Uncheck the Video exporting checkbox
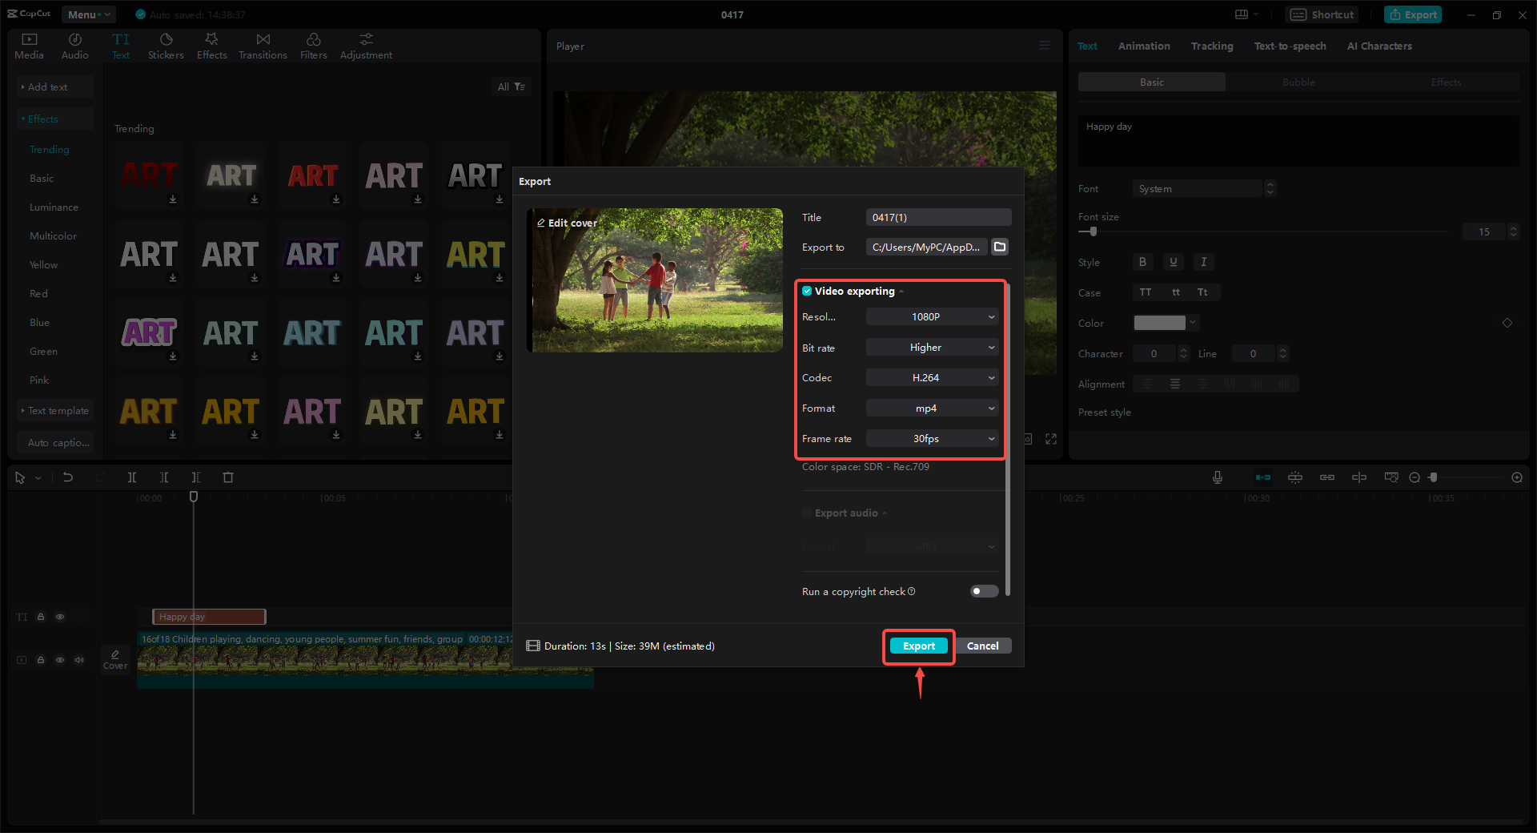 click(x=806, y=291)
